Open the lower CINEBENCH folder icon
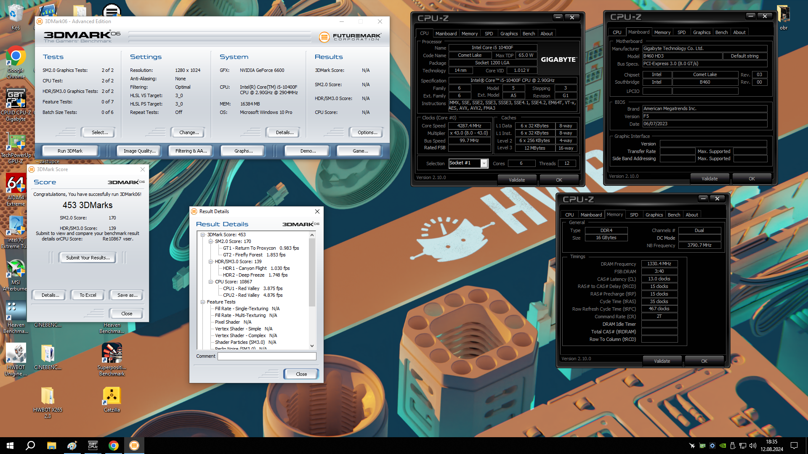The image size is (808, 454). point(48,356)
